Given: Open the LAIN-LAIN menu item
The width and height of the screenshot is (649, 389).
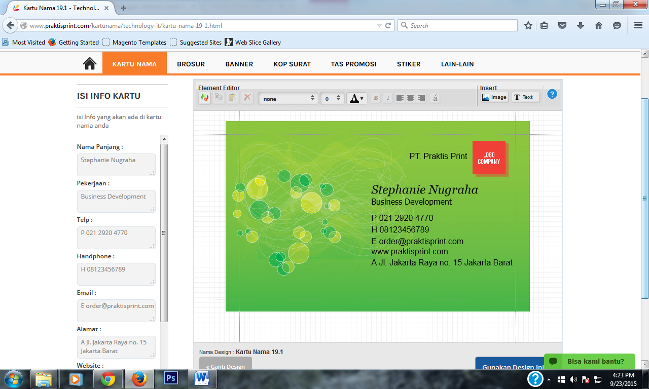Looking at the screenshot, I should click(x=457, y=64).
